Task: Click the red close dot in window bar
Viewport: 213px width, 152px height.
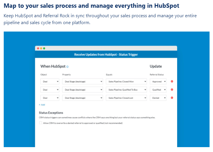Action: click(38, 48)
